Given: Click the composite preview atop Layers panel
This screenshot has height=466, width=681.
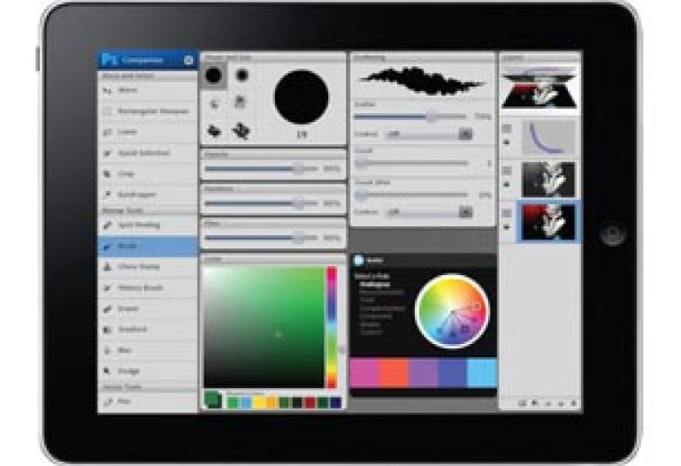Looking at the screenshot, I should tap(539, 87).
